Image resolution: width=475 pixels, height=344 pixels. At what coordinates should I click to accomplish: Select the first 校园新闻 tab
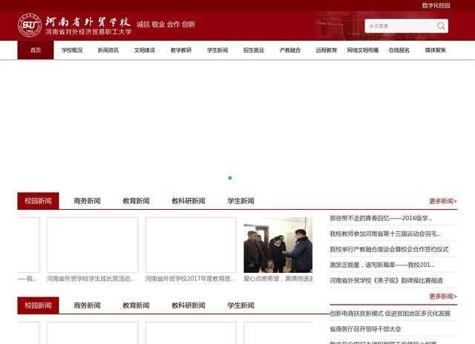tap(38, 201)
